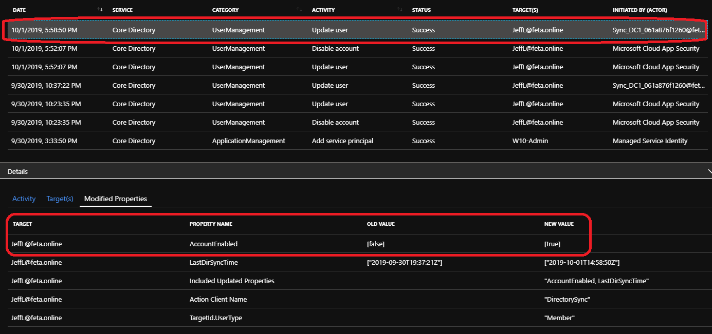Click the W10-Admin target cell
The height and width of the screenshot is (334, 712).
530,141
